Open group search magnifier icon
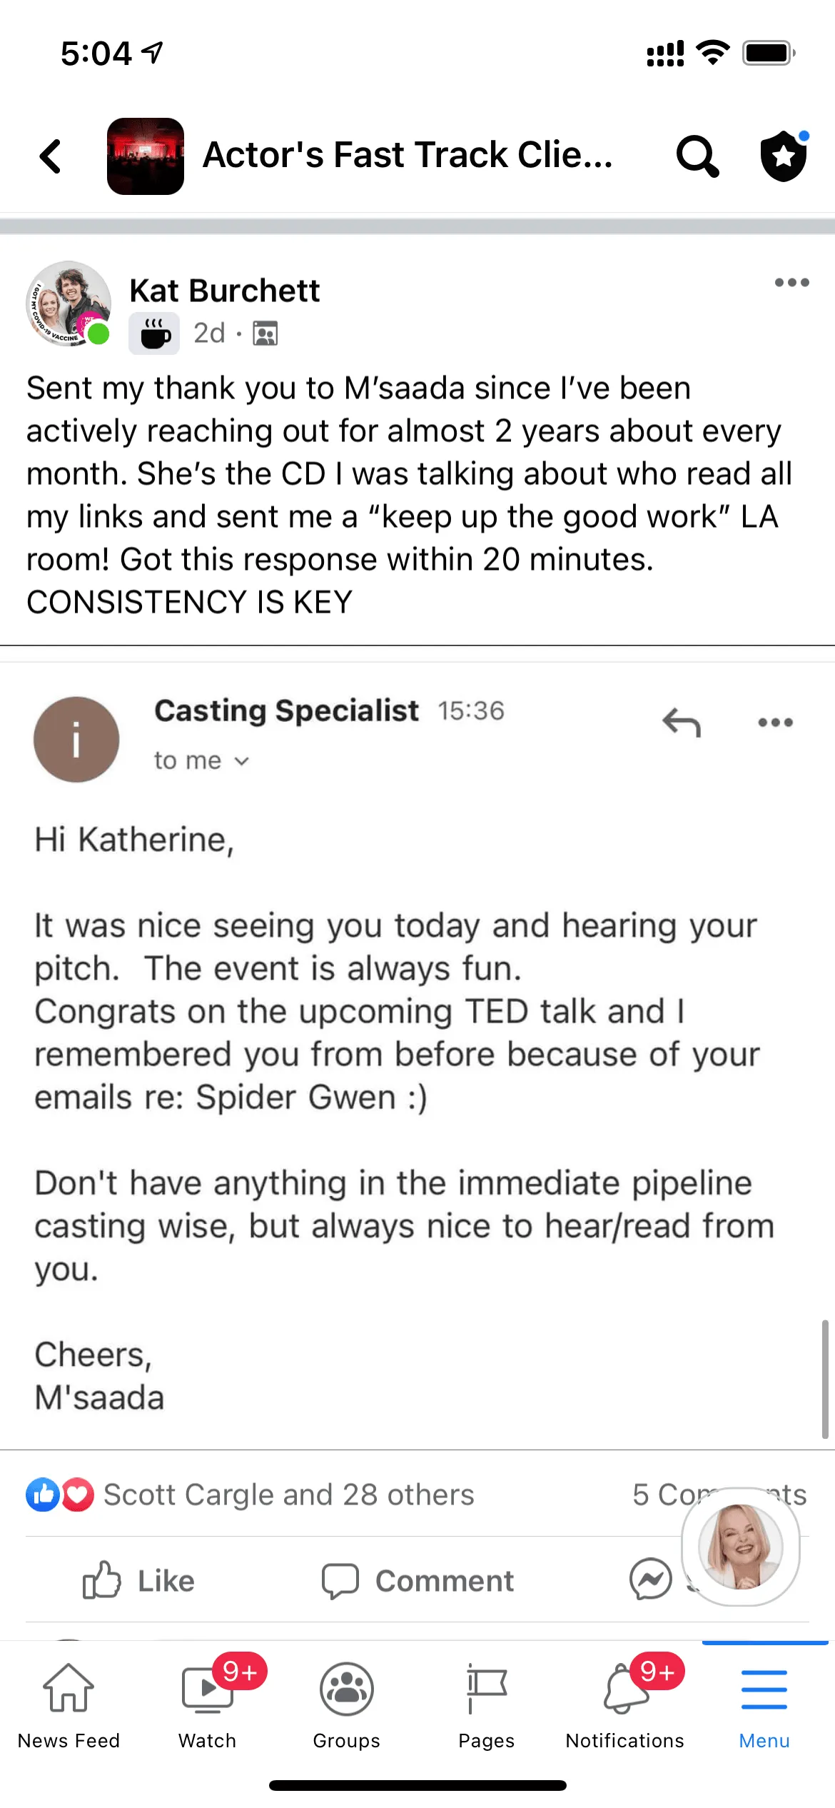The image size is (835, 1808). click(697, 156)
